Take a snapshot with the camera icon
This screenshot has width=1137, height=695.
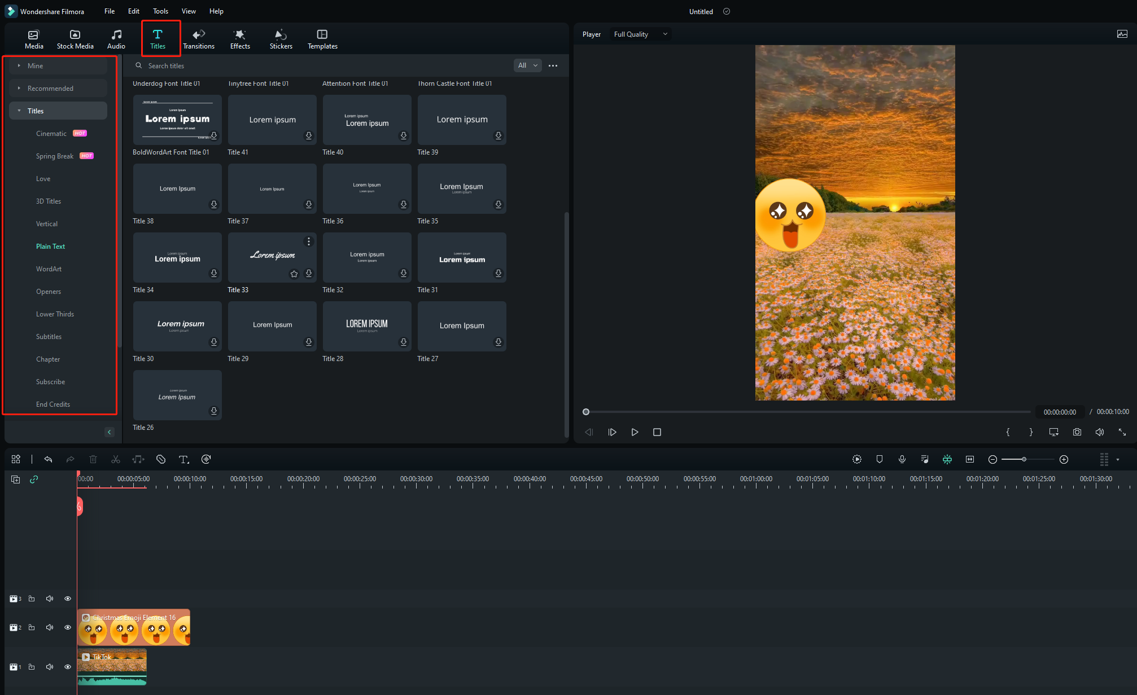(1077, 432)
